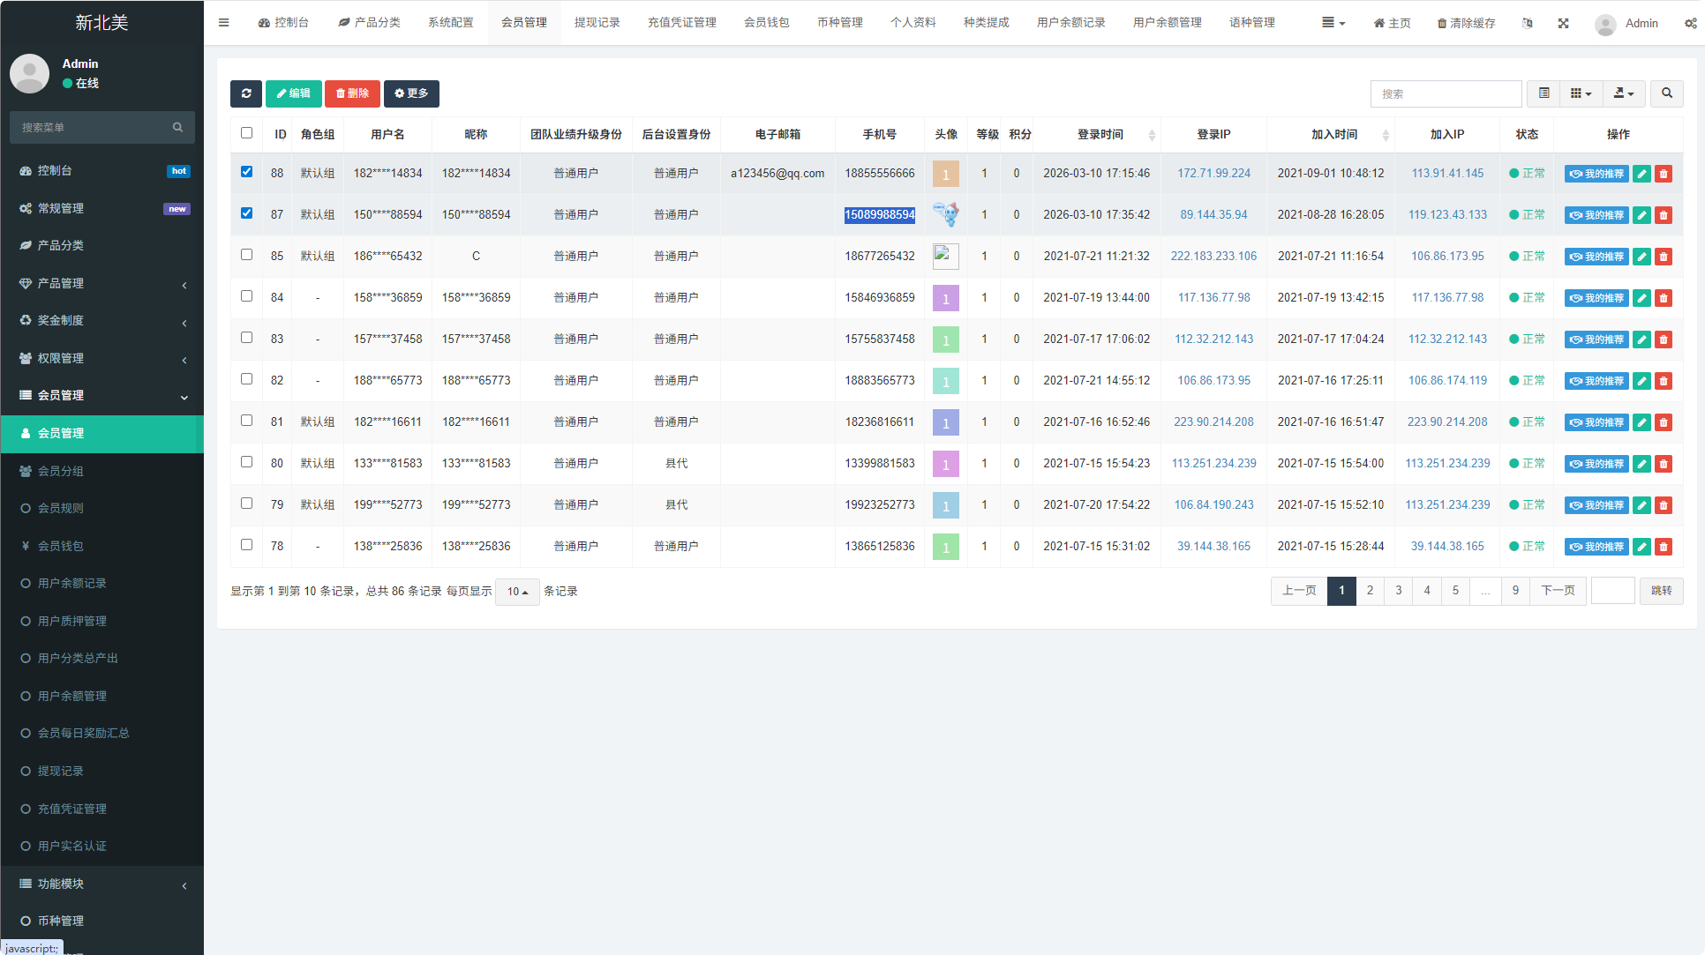The width and height of the screenshot is (1705, 955).
Task: Check the checkbox for member ID 83
Action: click(x=246, y=338)
